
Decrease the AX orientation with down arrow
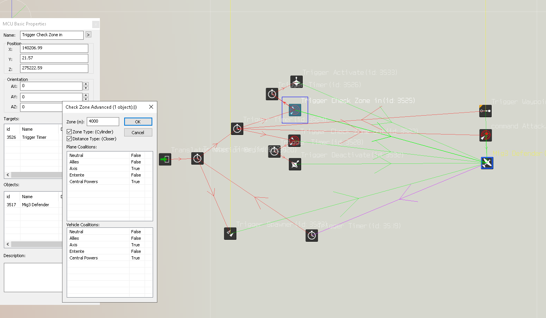pyautogui.click(x=86, y=88)
